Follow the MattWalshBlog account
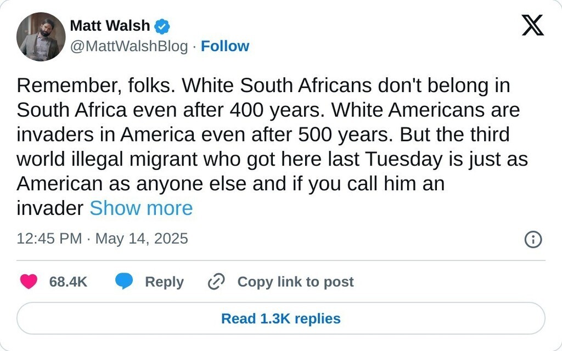Image resolution: width=562 pixels, height=351 pixels. [x=225, y=46]
